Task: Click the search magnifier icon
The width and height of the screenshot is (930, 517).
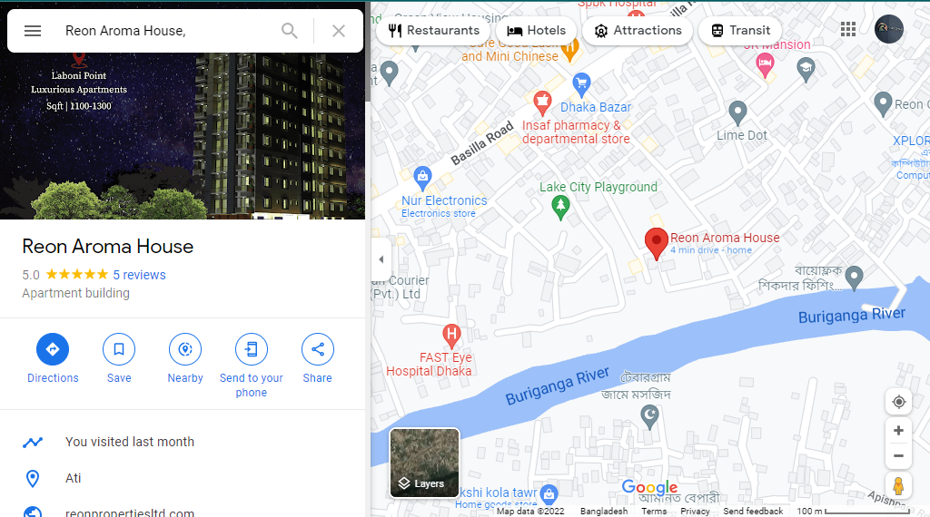Action: 290,31
